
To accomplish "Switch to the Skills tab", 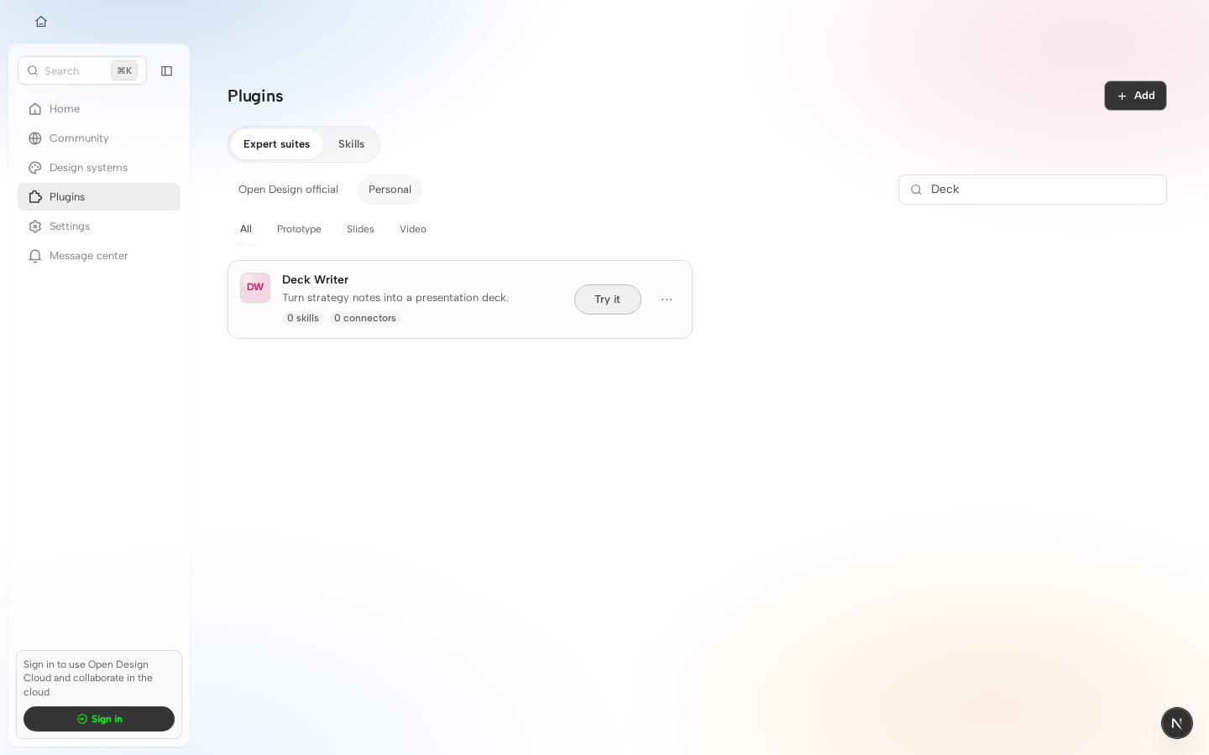I will click(351, 144).
